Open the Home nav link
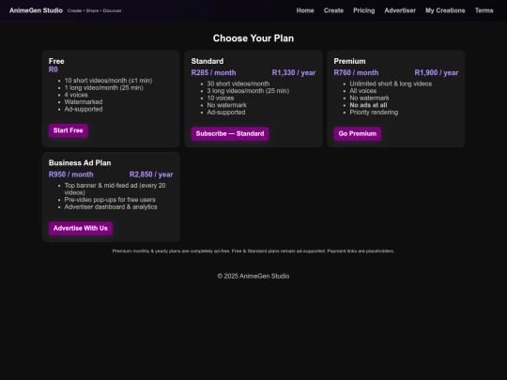507x380 pixels. pyautogui.click(x=305, y=10)
